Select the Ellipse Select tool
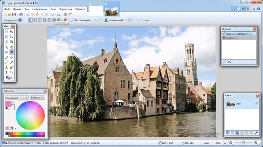Viewport: 263px width, 147px height. 7,42
